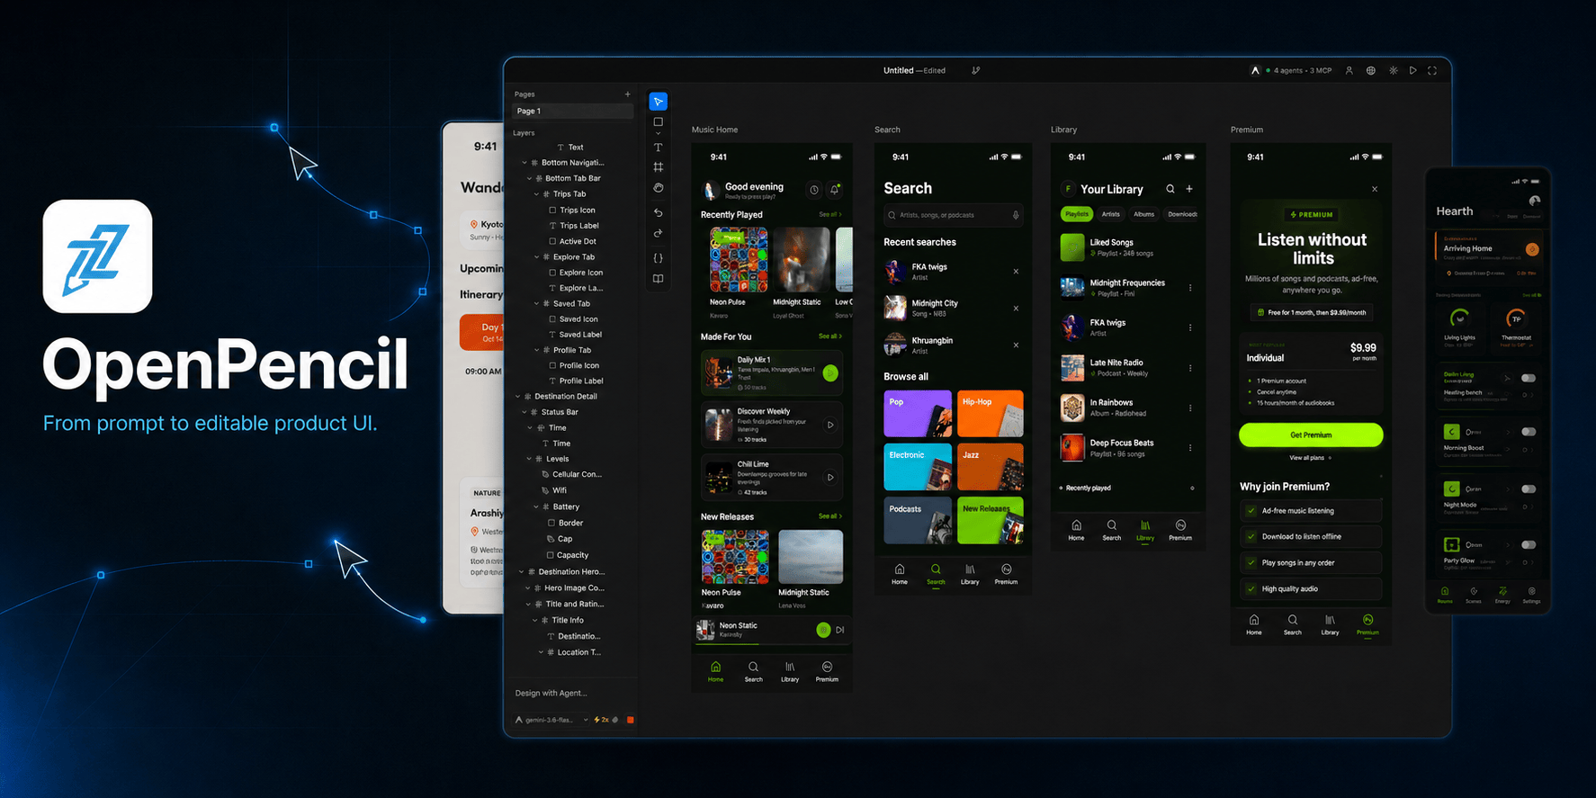Screen dimensions: 1596x798
Task: Add a new page with the plus icon
Action: click(628, 94)
